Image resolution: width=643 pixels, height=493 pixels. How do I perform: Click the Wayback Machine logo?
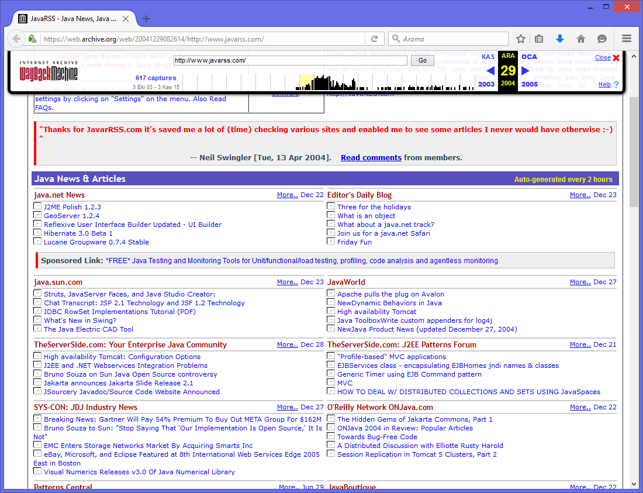(x=49, y=71)
